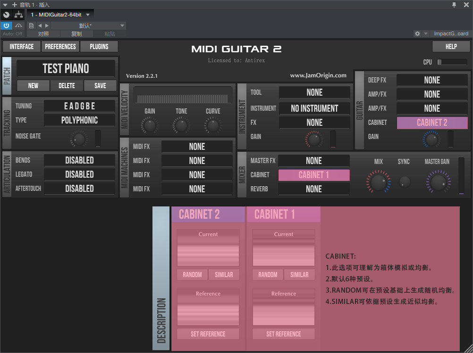Expand the window menu triangle top-left
The width and height of the screenshot is (473, 353).
pyautogui.click(x=5, y=5)
